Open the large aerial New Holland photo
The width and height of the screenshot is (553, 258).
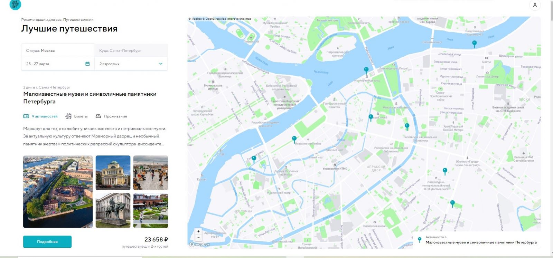click(58, 192)
